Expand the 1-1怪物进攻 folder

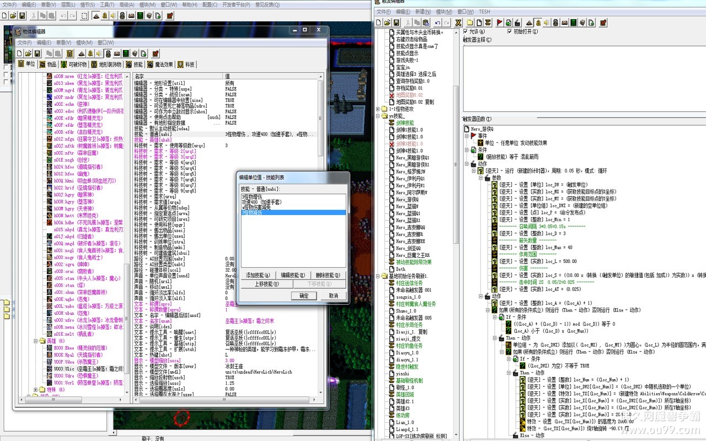tap(378, 109)
